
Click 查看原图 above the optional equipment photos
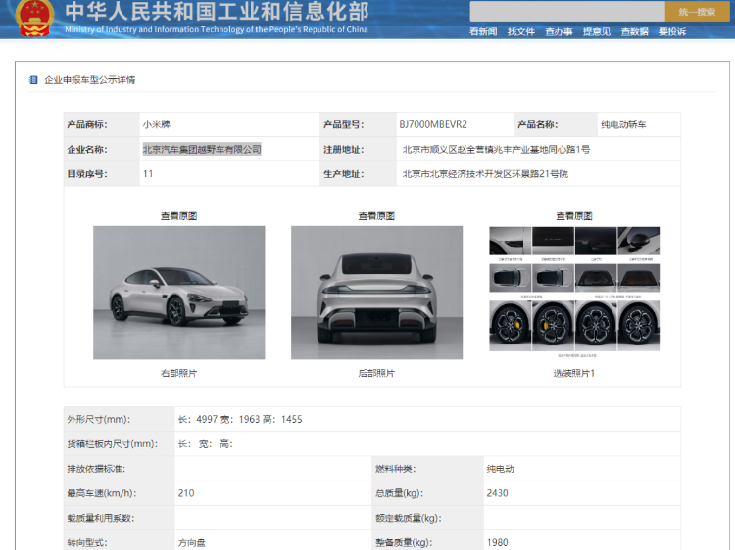[574, 216]
